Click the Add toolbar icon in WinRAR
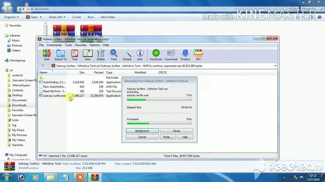The image size is (325, 182). [47, 55]
